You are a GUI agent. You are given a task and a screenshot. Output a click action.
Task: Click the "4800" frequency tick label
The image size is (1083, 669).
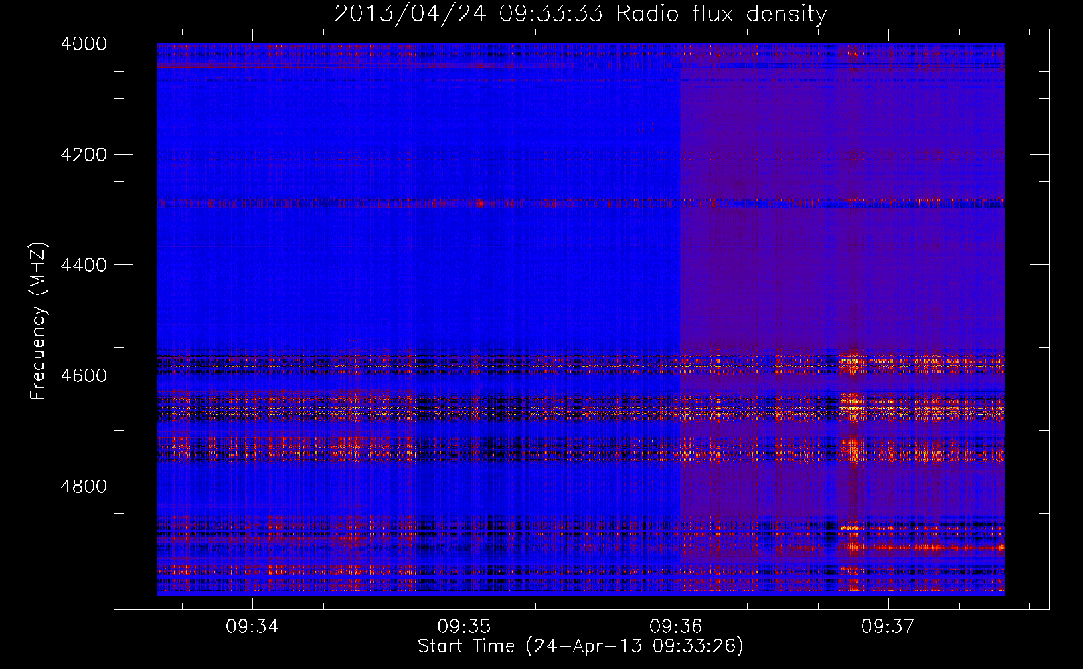pos(84,486)
